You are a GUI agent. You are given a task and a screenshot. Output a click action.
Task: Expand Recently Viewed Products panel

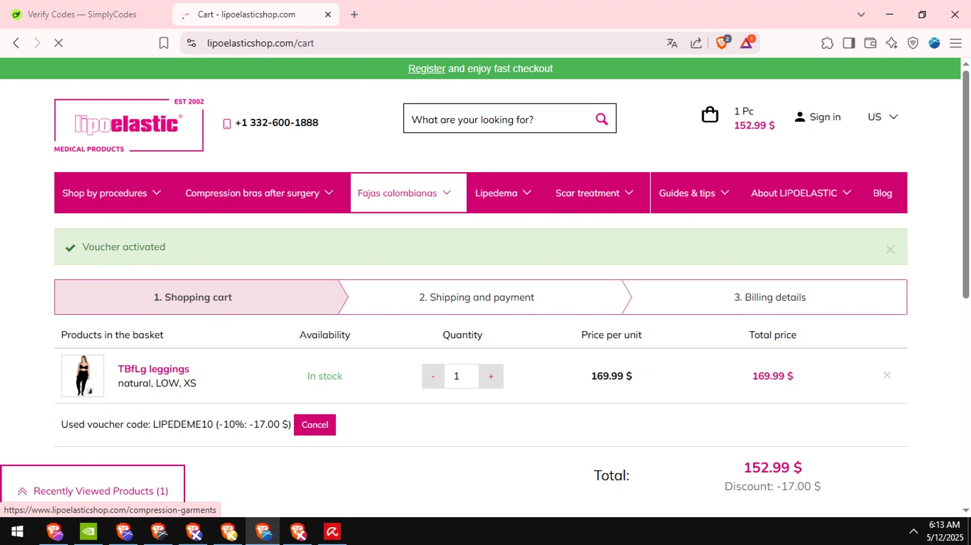[93, 491]
